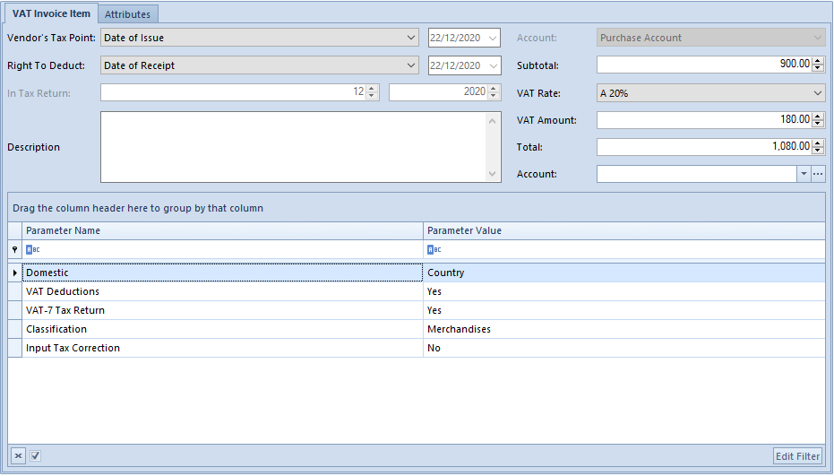Sort by the Parameter Name column header
834x476 pixels.
[222, 230]
